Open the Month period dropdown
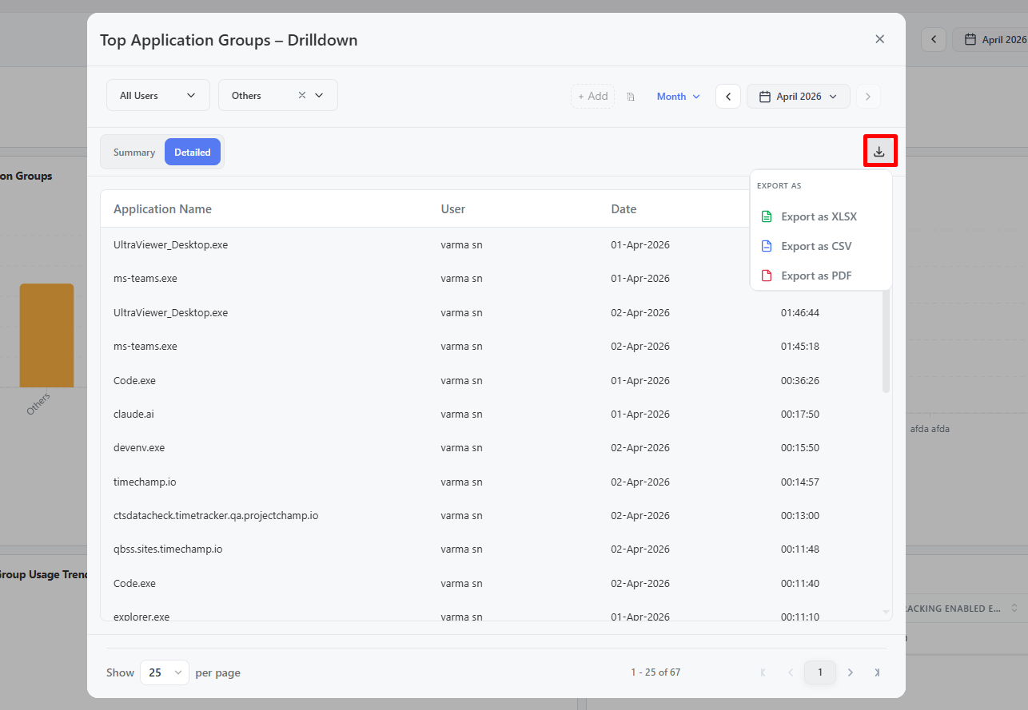This screenshot has width=1028, height=710. pos(678,97)
